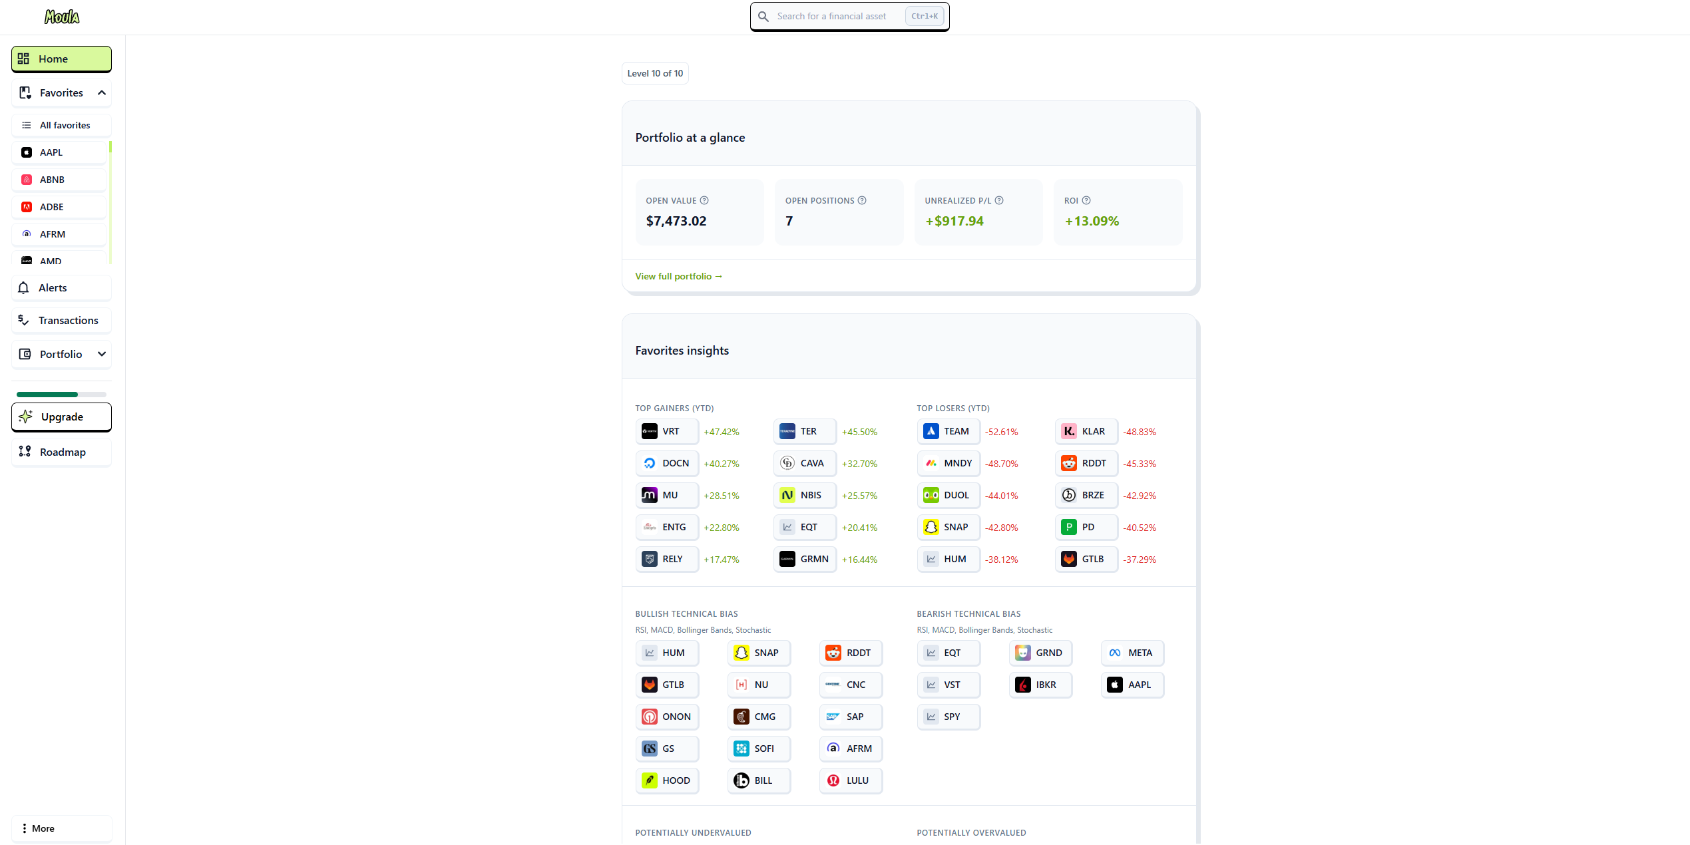
Task: Click the KLAR logo in top losers
Action: [1069, 431]
